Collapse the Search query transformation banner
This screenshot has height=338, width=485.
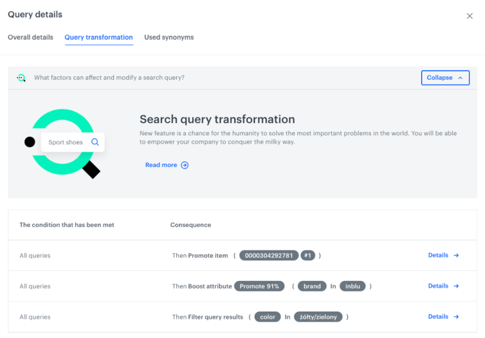[445, 77]
